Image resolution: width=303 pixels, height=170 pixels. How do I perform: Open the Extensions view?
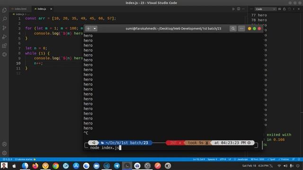click(4, 46)
